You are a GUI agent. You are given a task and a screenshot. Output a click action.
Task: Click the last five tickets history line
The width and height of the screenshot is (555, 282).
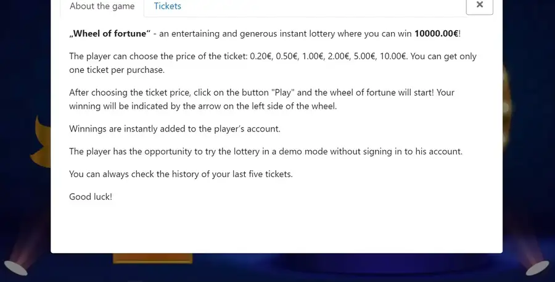pyautogui.click(x=181, y=174)
